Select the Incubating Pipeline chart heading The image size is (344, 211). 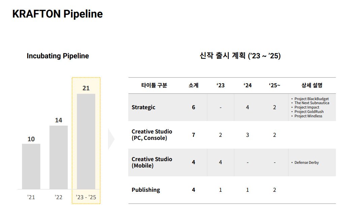tap(58, 56)
